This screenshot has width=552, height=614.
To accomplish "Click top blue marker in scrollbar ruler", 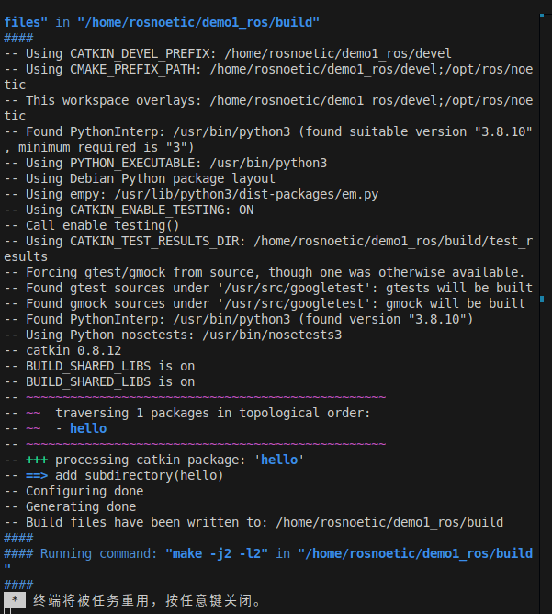I will pyautogui.click(x=542, y=16).
